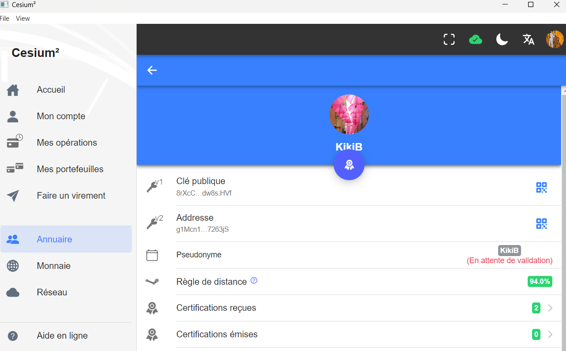Viewport: 566px width, 351px height.
Task: Open the File menu
Action: tap(4, 19)
